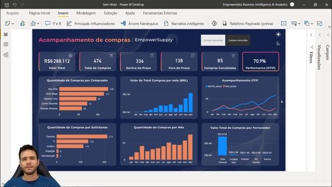Image resolution: width=332 pixels, height=187 pixels.
Task: Click the Text box icon
Action: coord(284,23)
